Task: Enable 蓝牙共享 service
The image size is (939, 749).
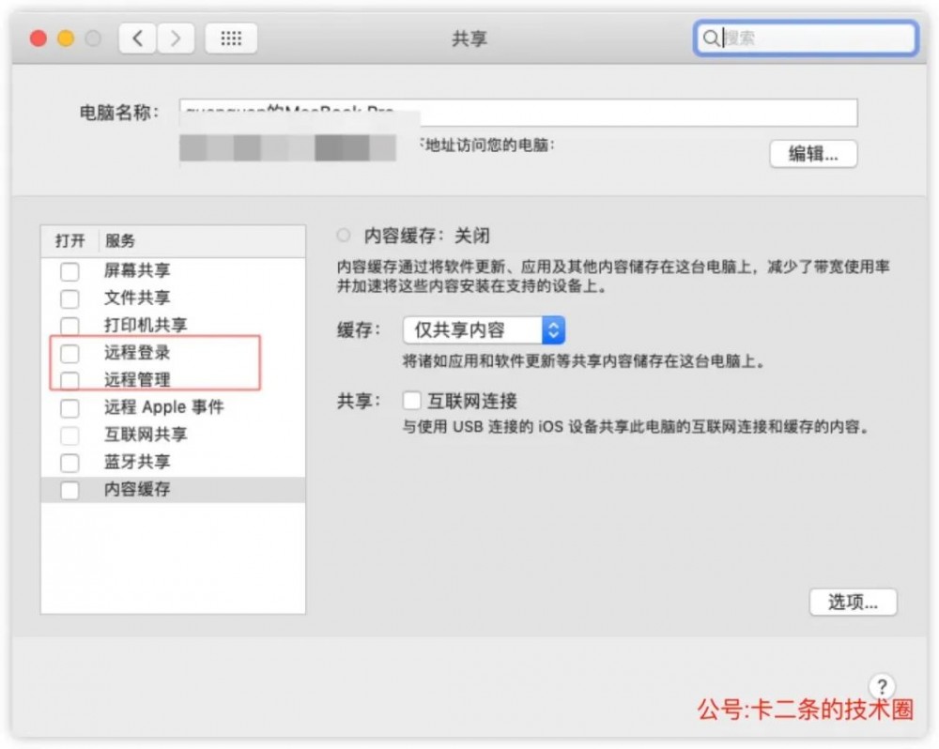Action: click(69, 462)
